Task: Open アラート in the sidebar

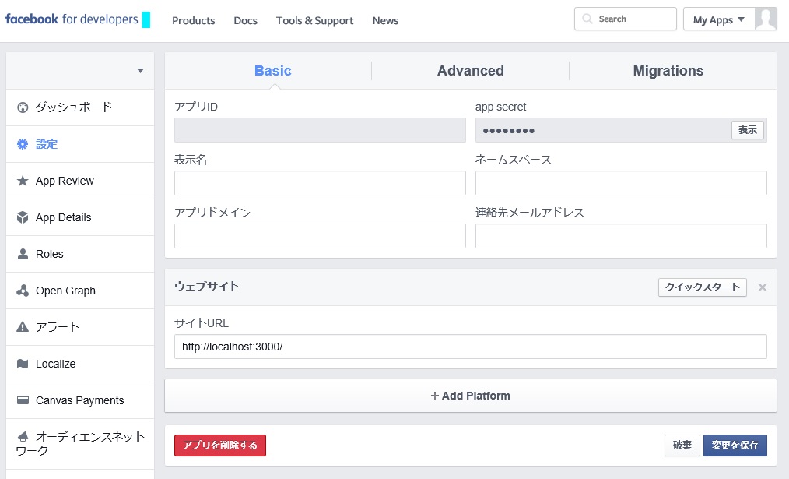Action: (x=80, y=327)
